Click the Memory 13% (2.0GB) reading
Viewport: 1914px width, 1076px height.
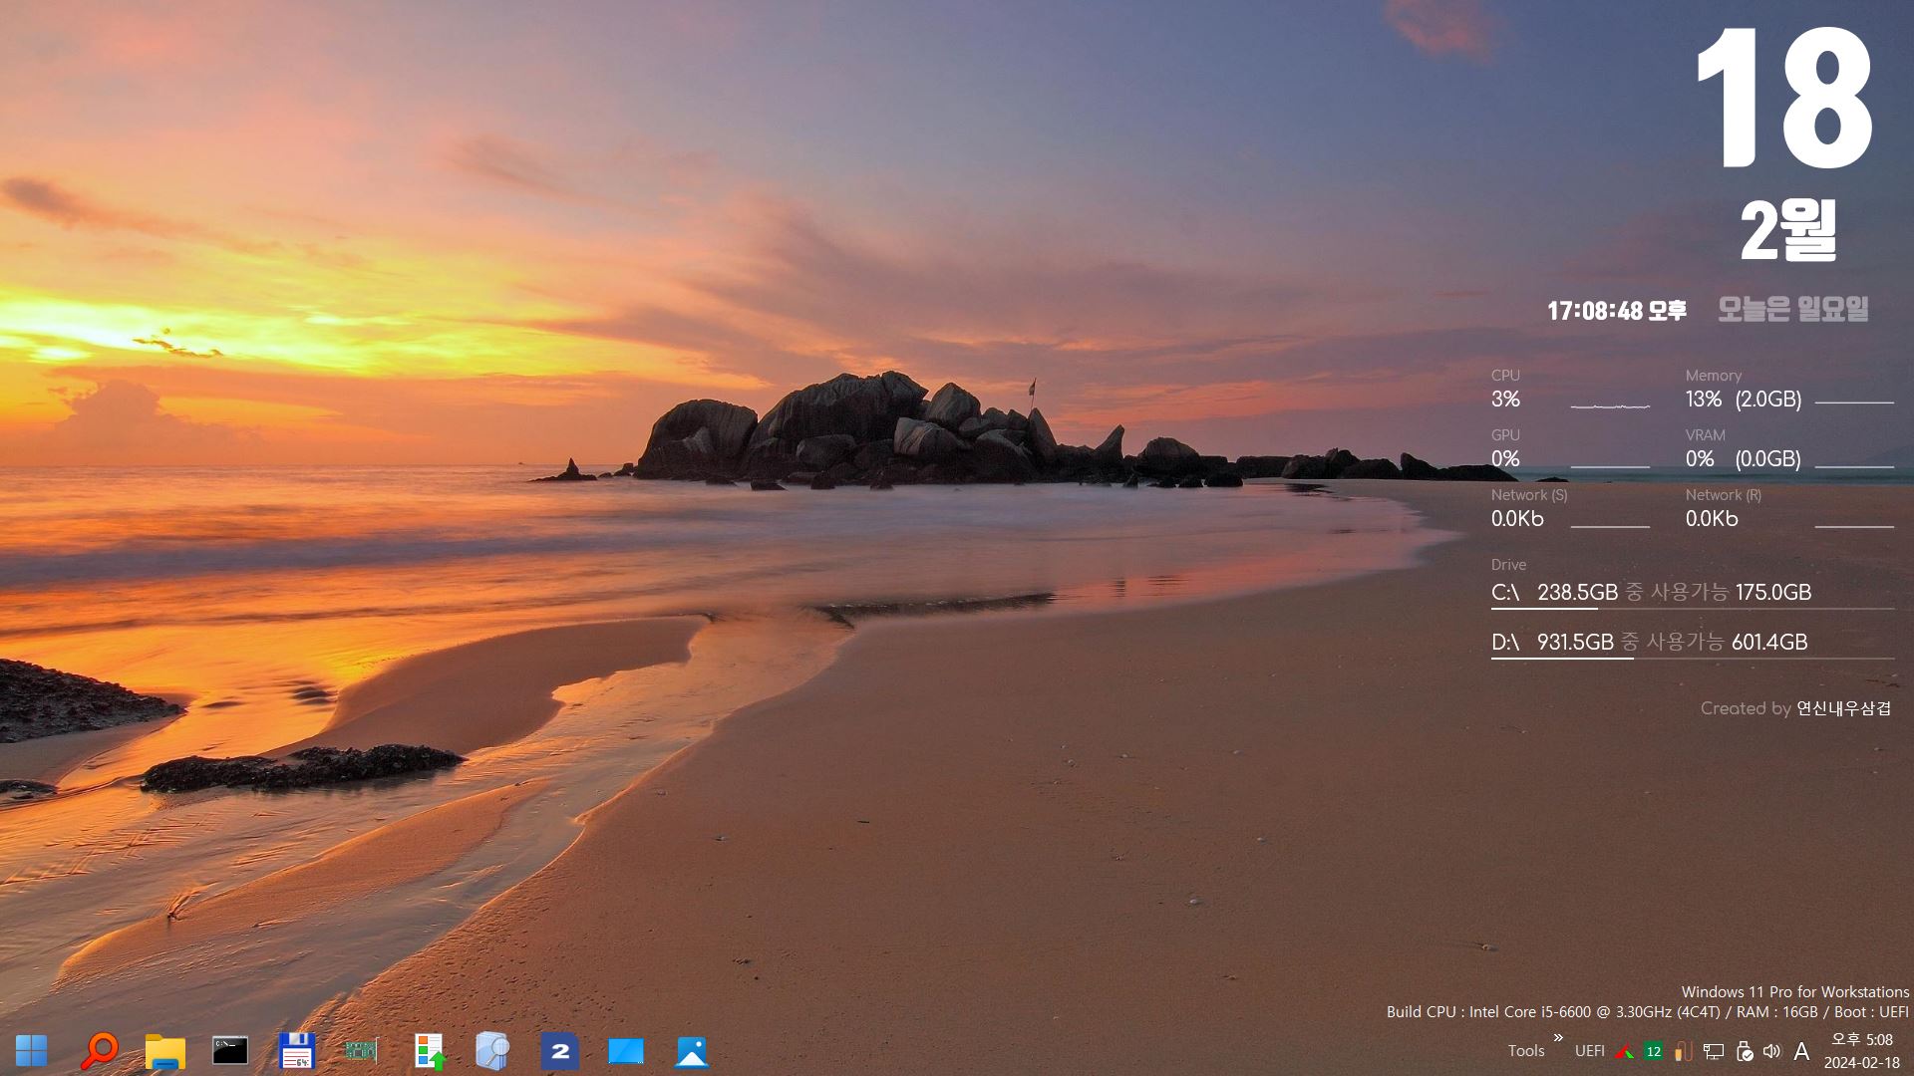[1744, 400]
